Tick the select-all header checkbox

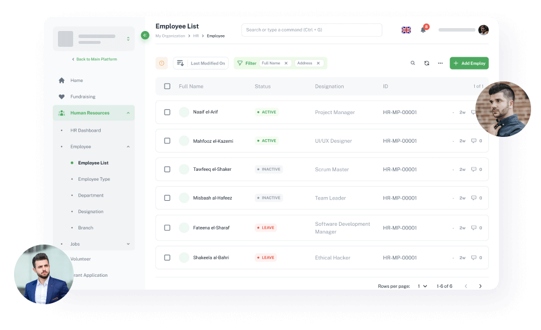[167, 87]
